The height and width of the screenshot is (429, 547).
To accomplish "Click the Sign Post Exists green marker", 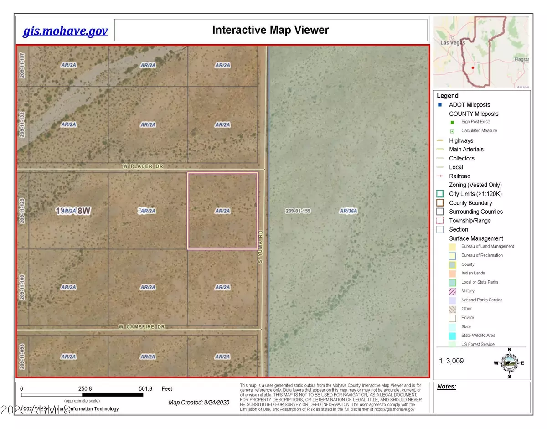I will 452,122.
